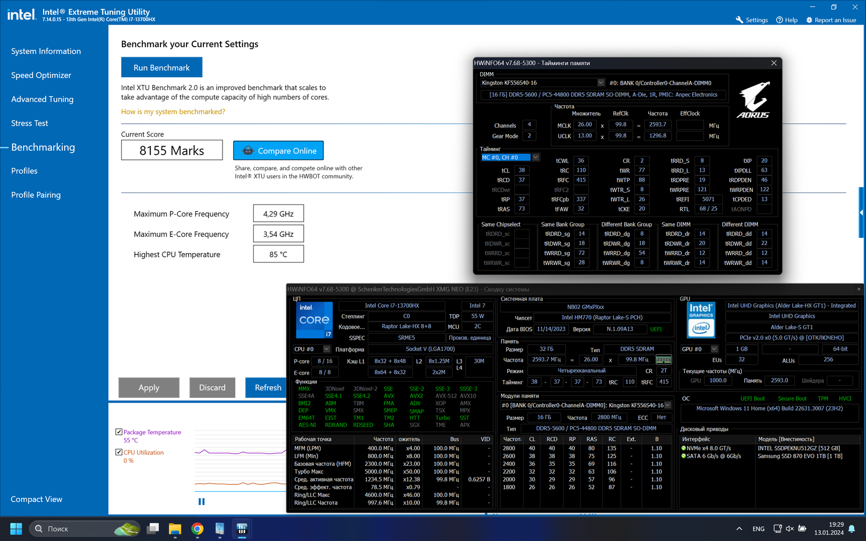Click the Current Score 8155 Marks field

[172, 150]
